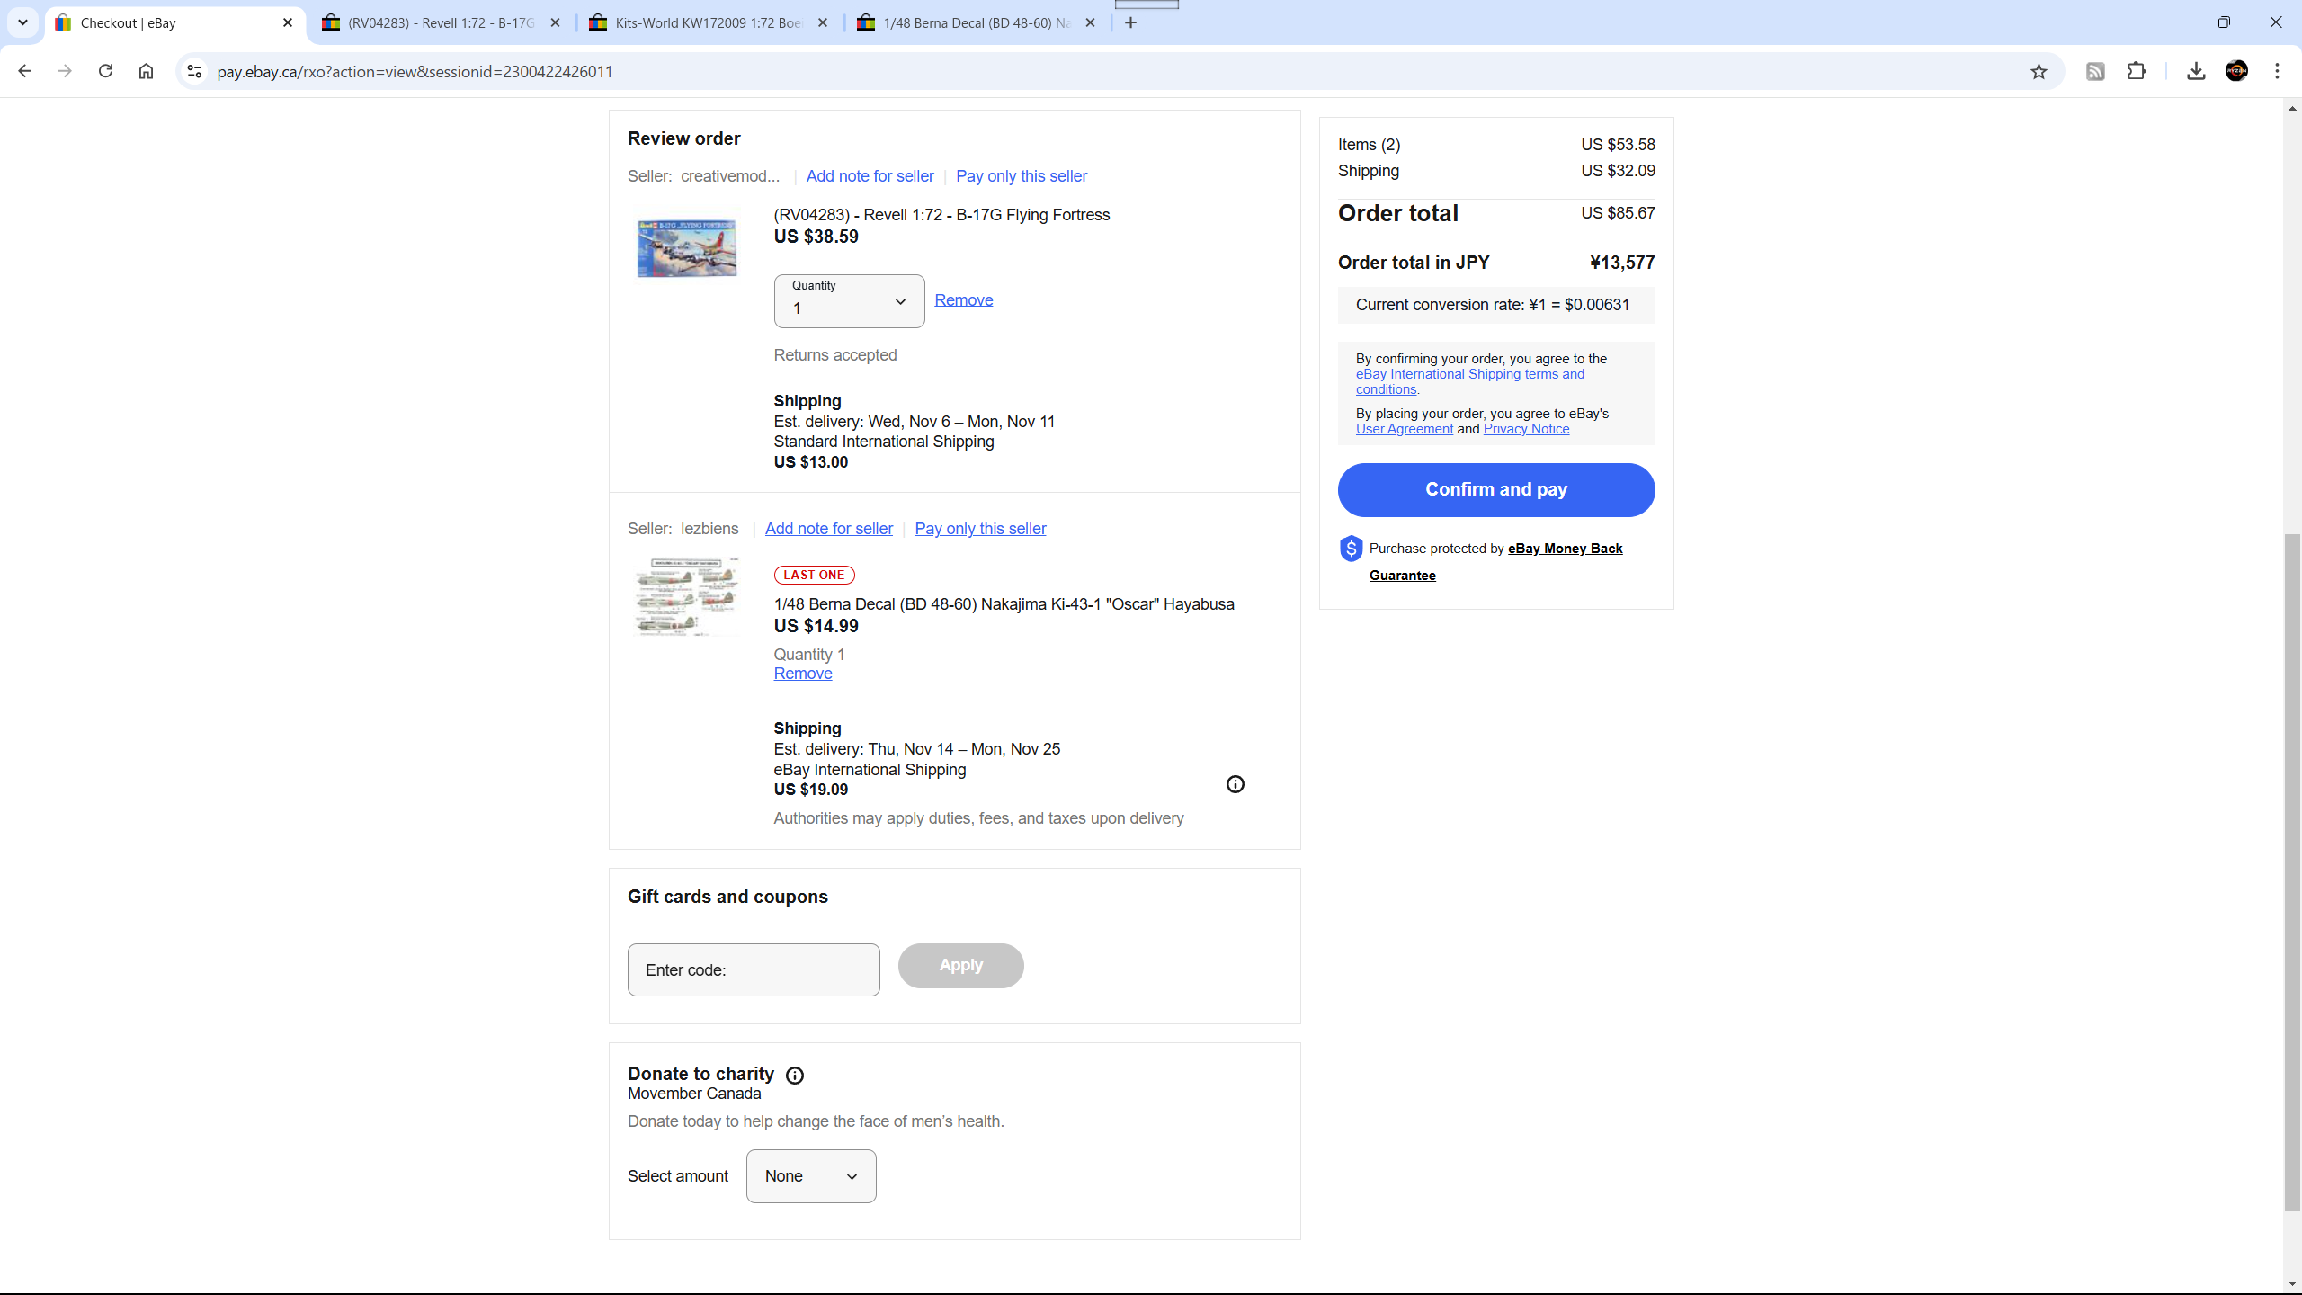Bookmark this page with the star icon
Screen dimensions: 2302x1295
click(x=2039, y=71)
